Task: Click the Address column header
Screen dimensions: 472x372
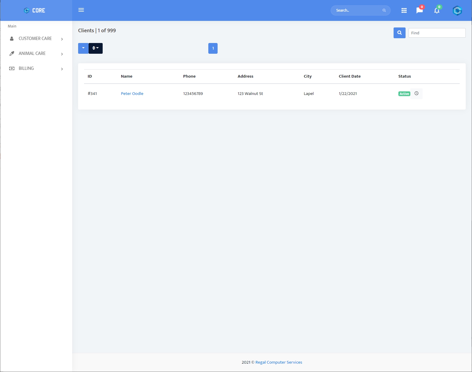Action: pos(245,76)
